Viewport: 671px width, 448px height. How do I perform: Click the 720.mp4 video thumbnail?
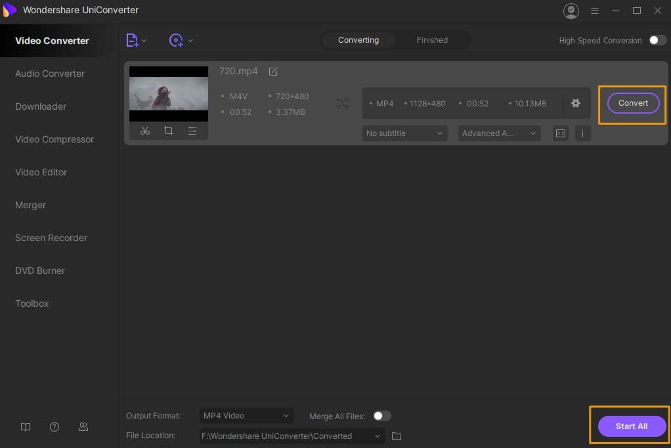pyautogui.click(x=169, y=94)
